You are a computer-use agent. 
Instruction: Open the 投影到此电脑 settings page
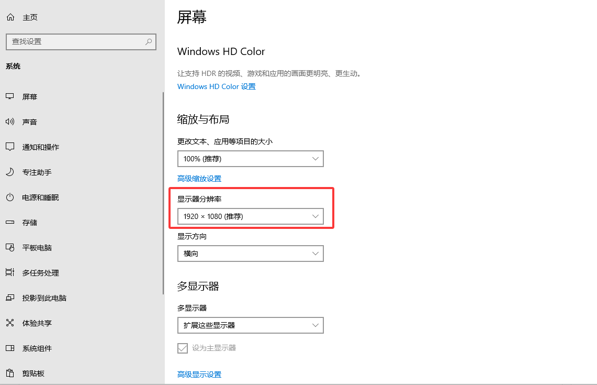44,298
